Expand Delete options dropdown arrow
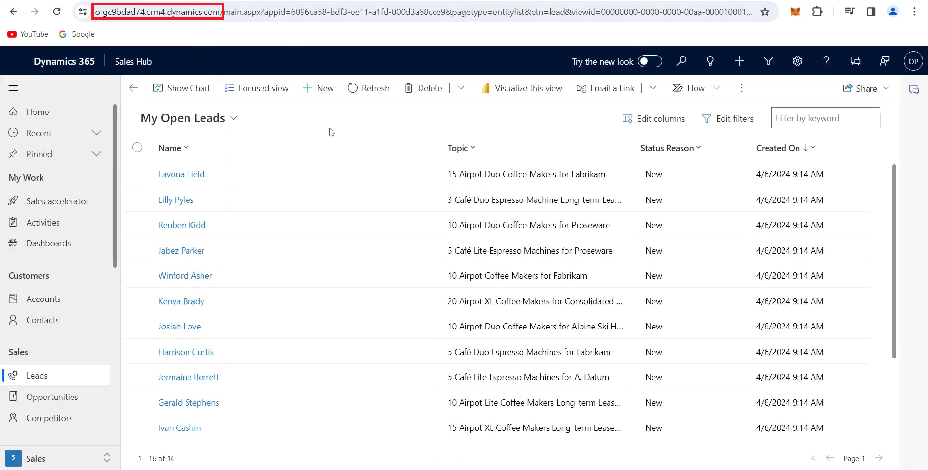 (x=461, y=88)
